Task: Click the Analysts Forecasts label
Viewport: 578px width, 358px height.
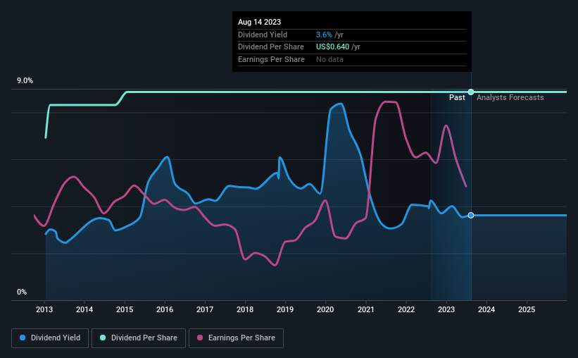Action: click(x=510, y=97)
